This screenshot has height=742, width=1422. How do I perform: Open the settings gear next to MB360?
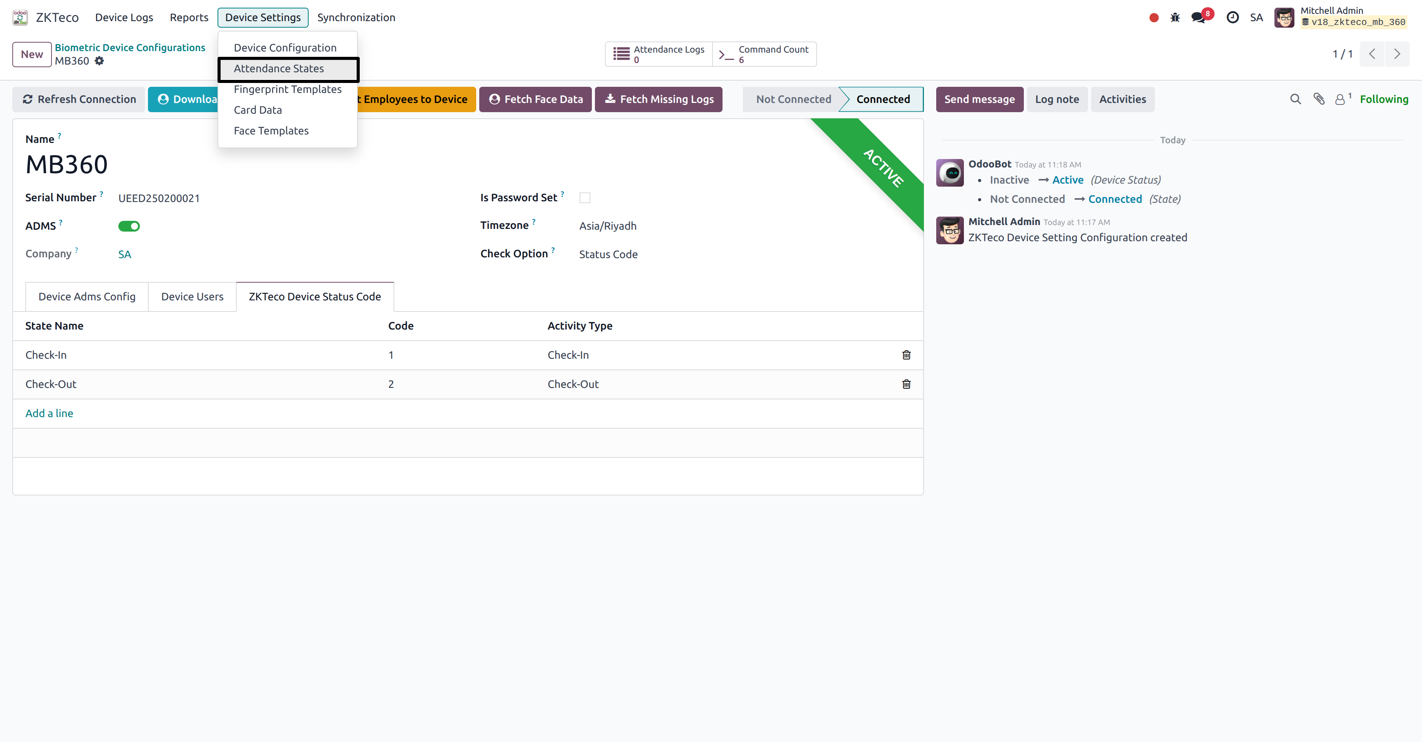pyautogui.click(x=100, y=61)
